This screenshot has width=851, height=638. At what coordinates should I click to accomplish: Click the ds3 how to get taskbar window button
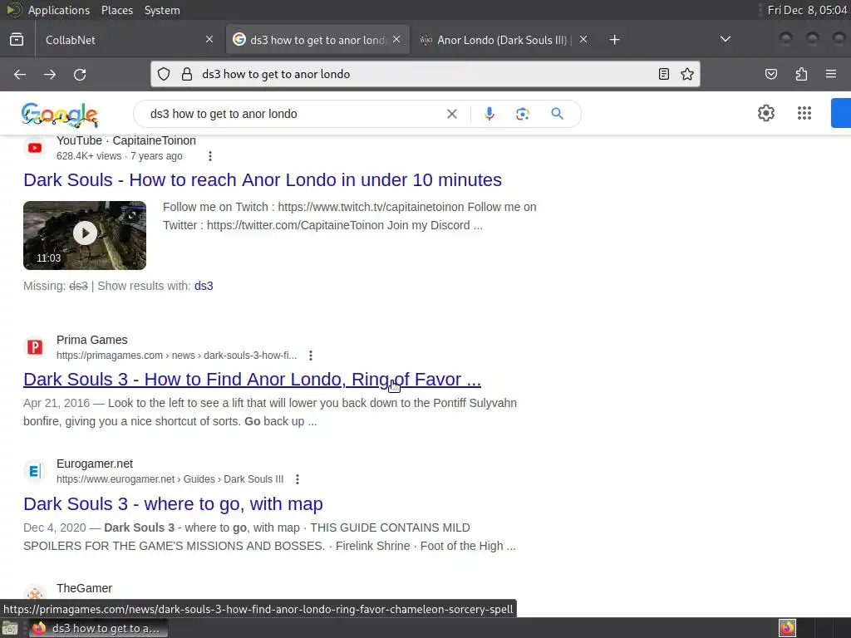(x=98, y=628)
